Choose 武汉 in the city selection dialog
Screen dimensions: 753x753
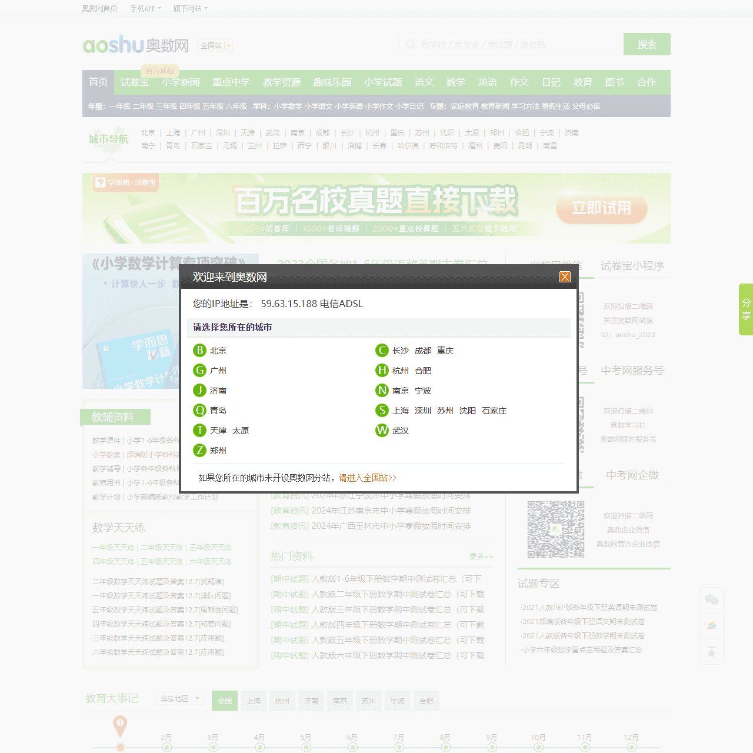(x=401, y=431)
